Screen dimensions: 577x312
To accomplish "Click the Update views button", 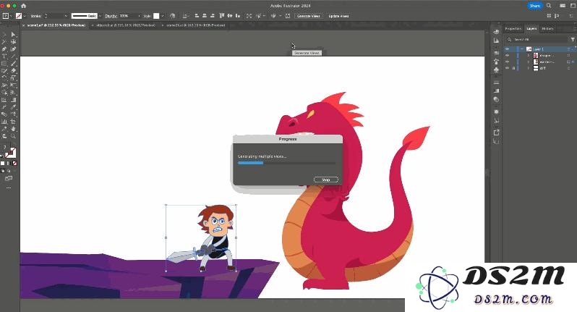I will pos(338,16).
